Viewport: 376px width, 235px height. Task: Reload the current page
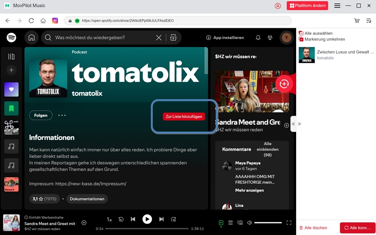[x=31, y=21]
